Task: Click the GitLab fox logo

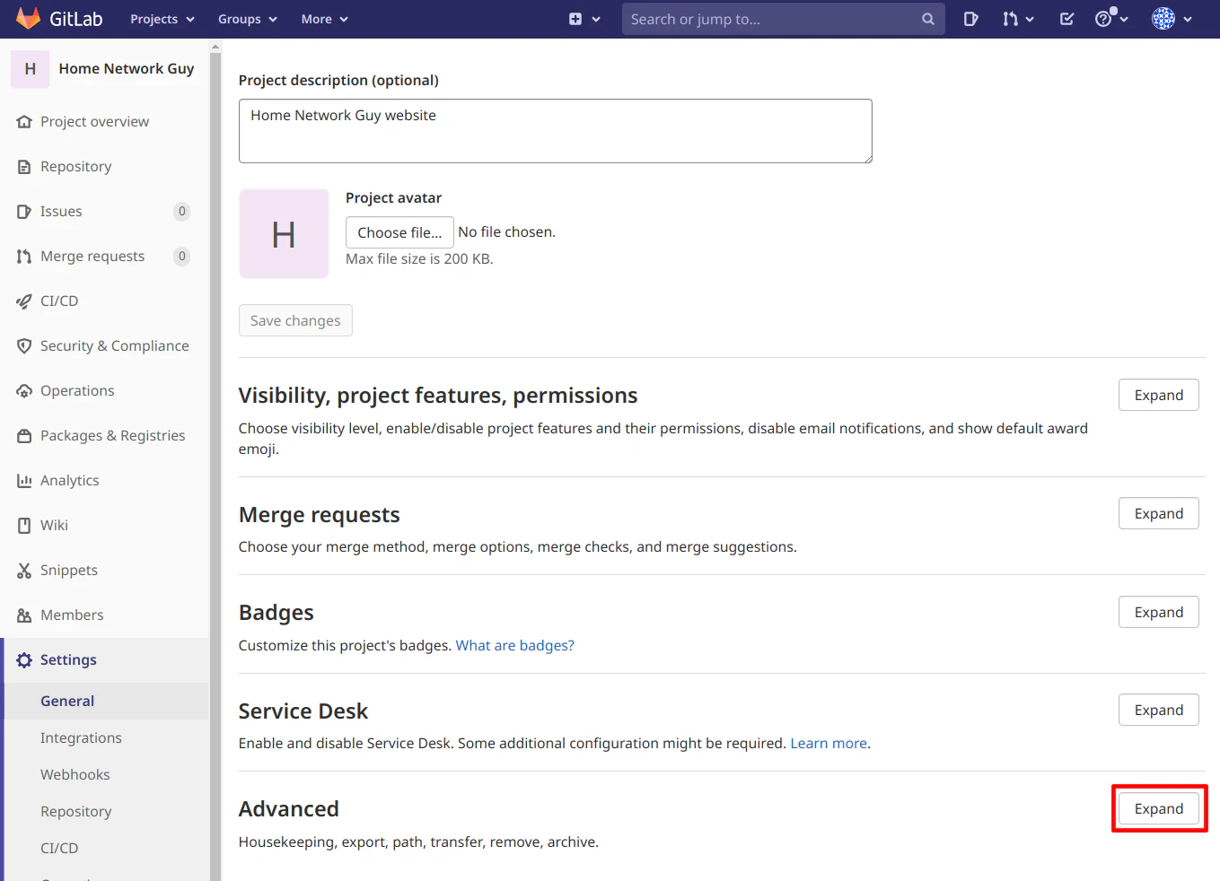Action: click(28, 18)
